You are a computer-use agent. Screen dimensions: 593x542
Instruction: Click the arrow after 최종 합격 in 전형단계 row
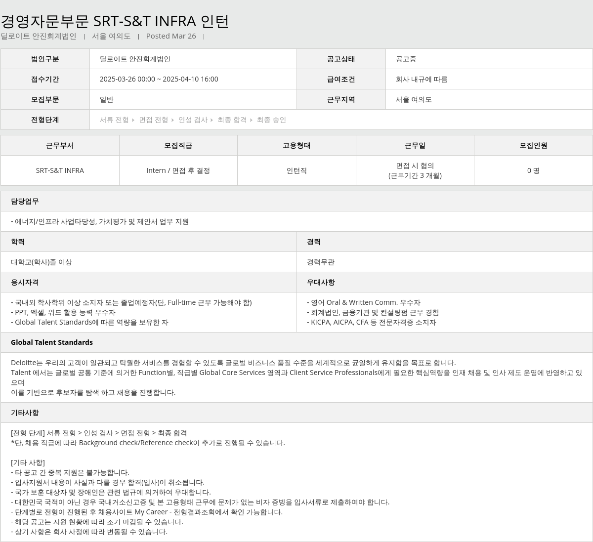coord(251,120)
